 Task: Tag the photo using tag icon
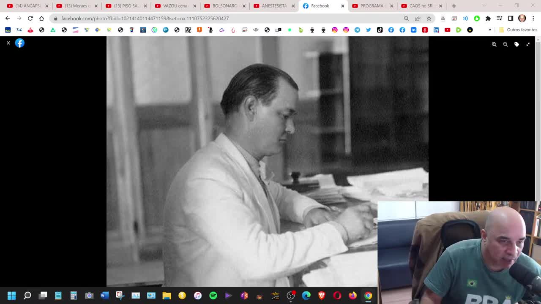point(516,44)
